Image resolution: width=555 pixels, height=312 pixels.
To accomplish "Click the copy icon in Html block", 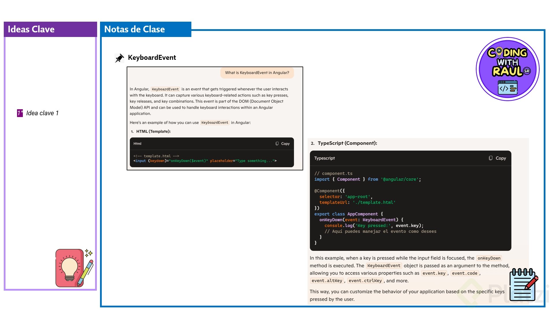I will 277,144.
